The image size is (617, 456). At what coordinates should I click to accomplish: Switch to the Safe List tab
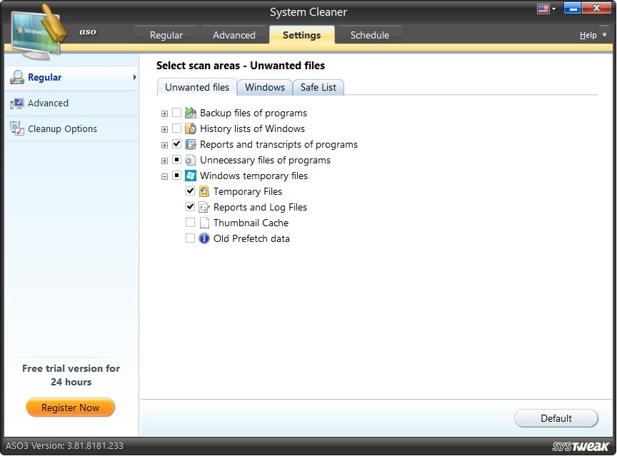(318, 86)
